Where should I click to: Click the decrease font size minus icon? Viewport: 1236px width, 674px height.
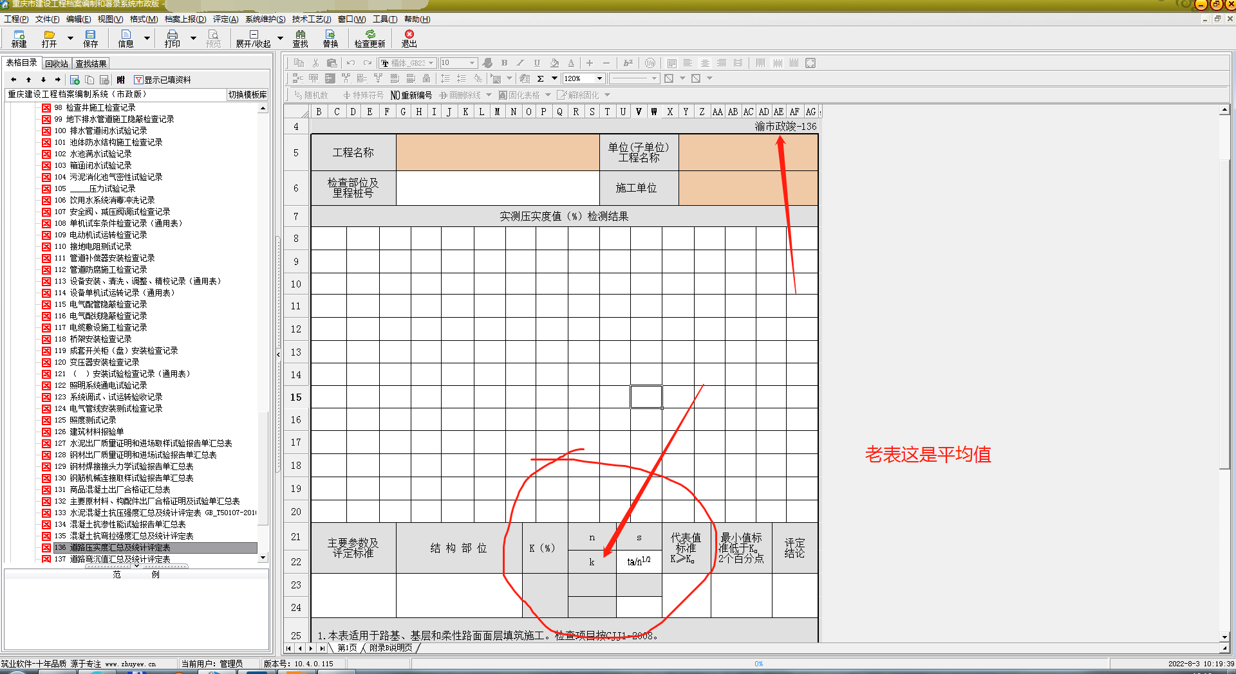click(606, 63)
